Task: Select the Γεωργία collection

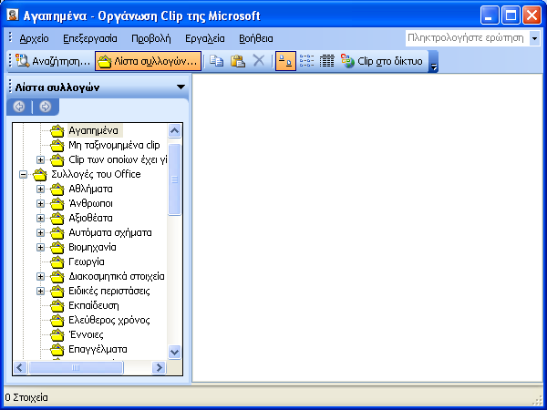Action: (87, 261)
